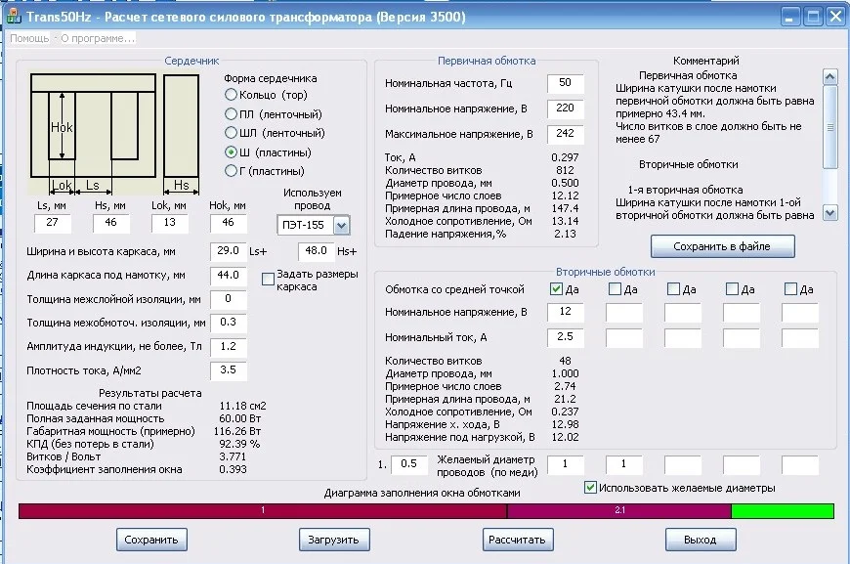The image size is (850, 564).
Task: Click the purple winding 2.1 diagram segment
Action: point(619,511)
